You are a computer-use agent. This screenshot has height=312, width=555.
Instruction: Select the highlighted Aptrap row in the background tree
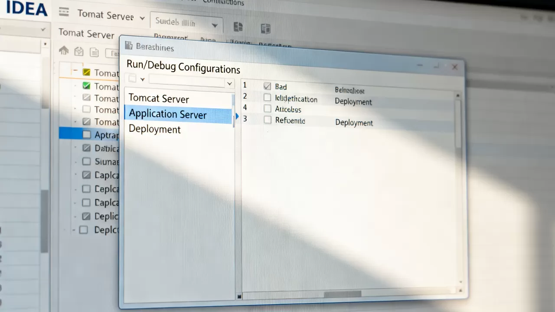(x=89, y=133)
